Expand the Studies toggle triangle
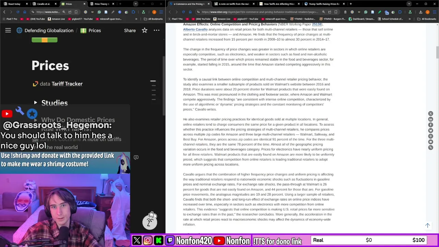Image resolution: width=439 pixels, height=247 pixels. coord(36,103)
